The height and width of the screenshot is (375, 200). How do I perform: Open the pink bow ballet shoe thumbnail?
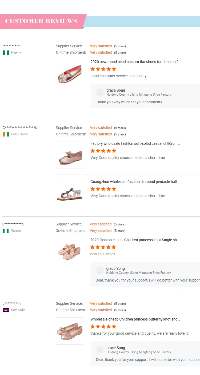(70, 155)
